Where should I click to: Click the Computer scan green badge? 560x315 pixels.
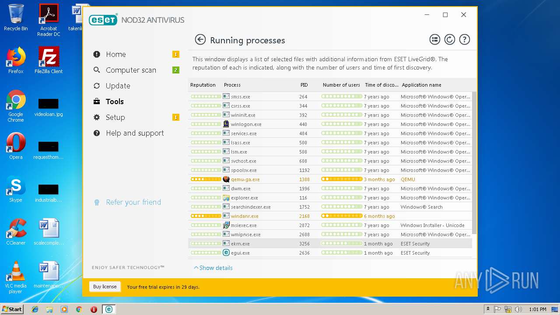(x=176, y=70)
